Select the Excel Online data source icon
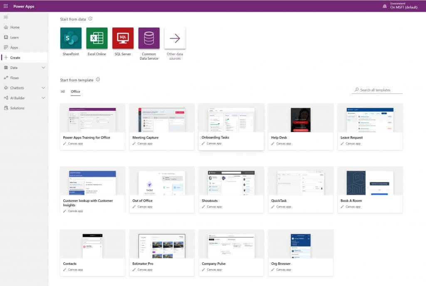This screenshot has height=286, width=426. pos(97,38)
